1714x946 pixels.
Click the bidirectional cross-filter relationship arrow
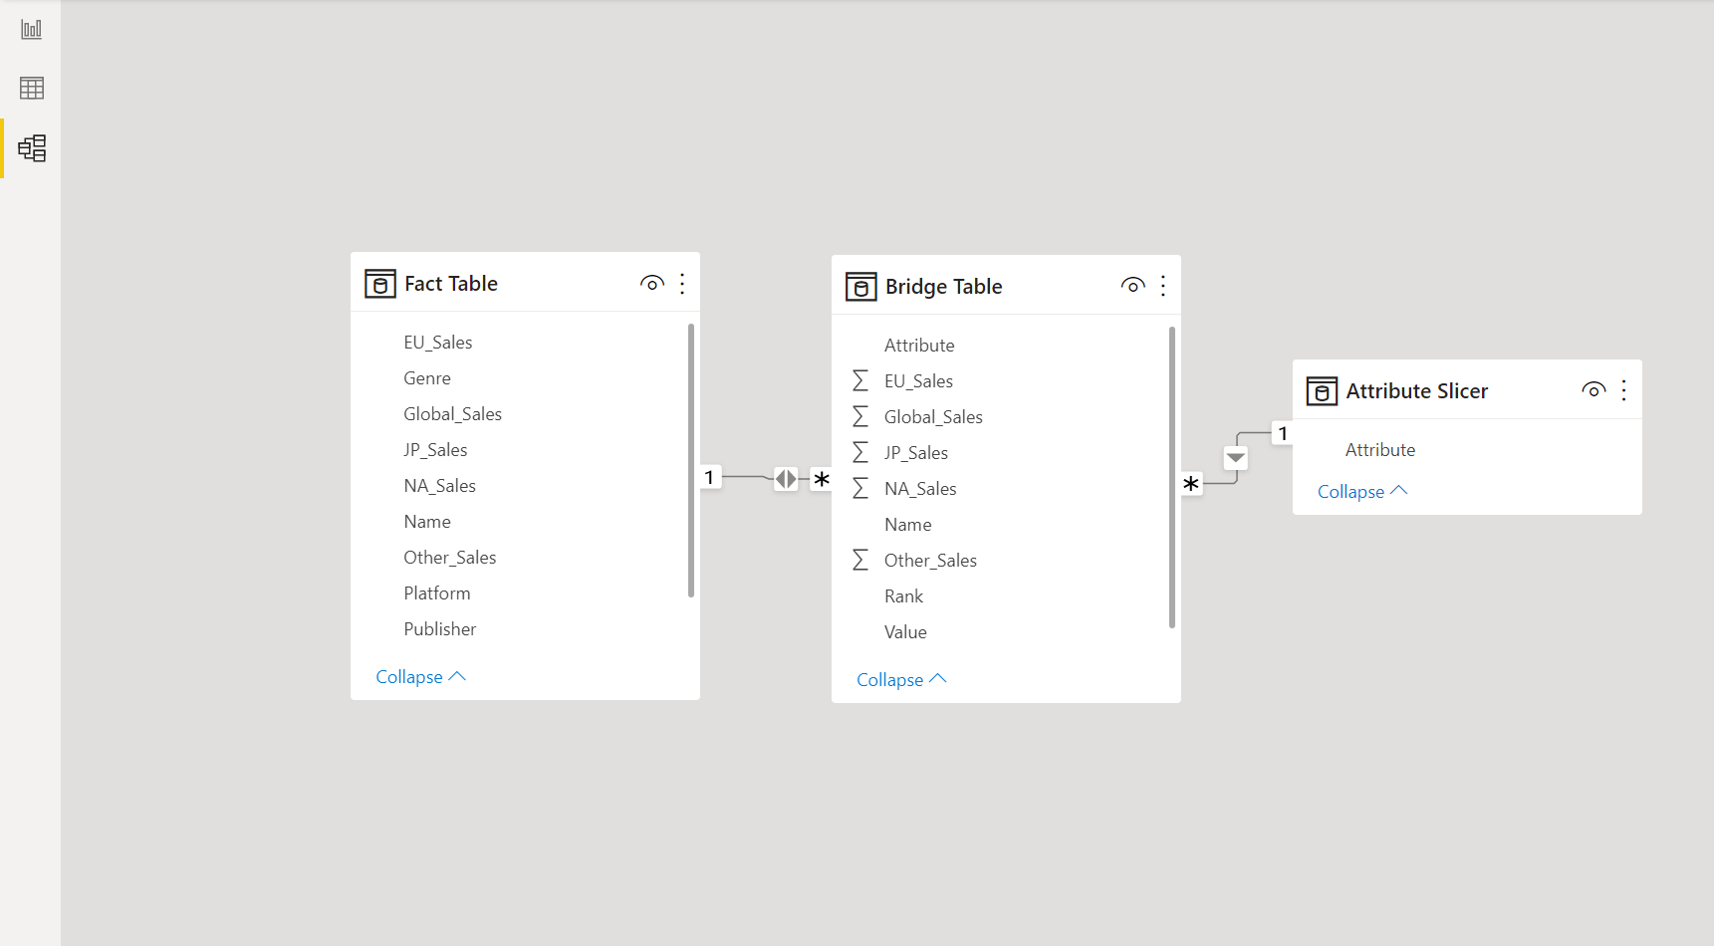786,479
